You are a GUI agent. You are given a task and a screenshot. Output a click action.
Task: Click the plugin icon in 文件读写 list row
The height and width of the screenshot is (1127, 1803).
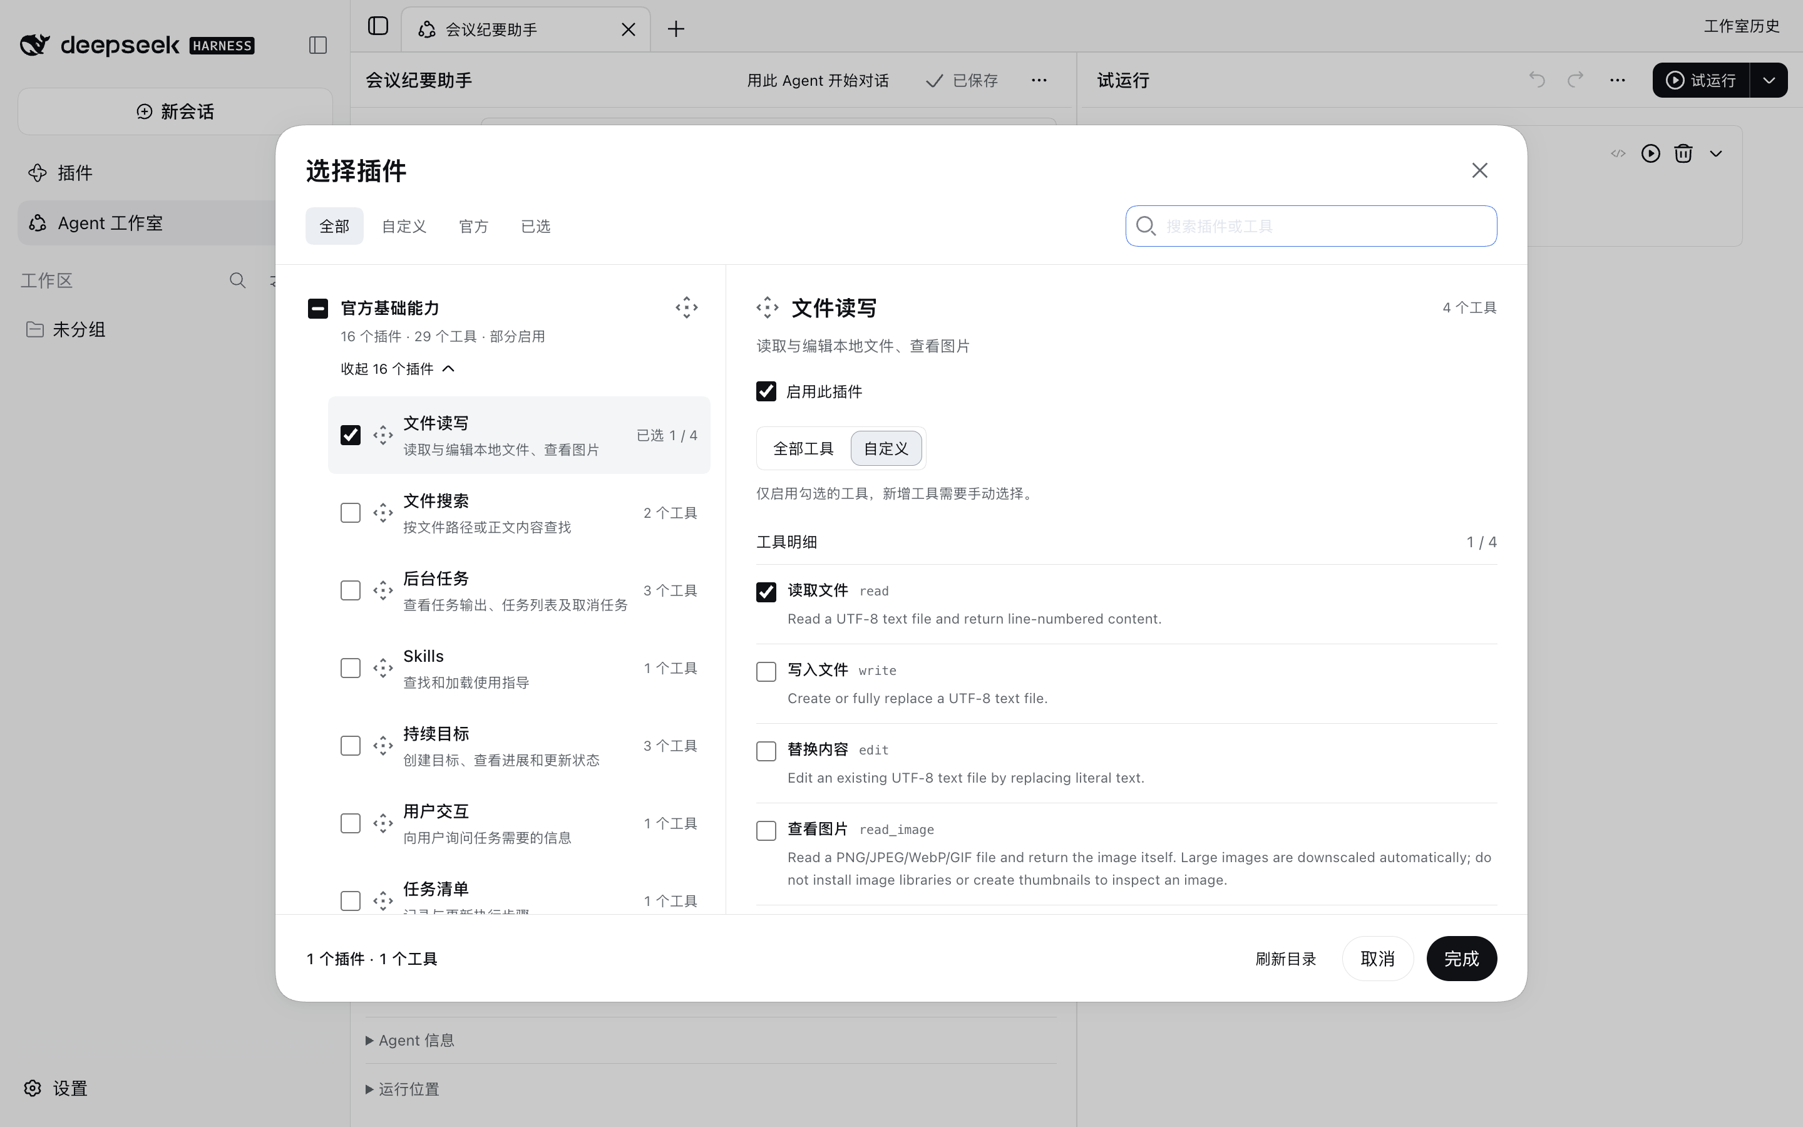coord(383,435)
